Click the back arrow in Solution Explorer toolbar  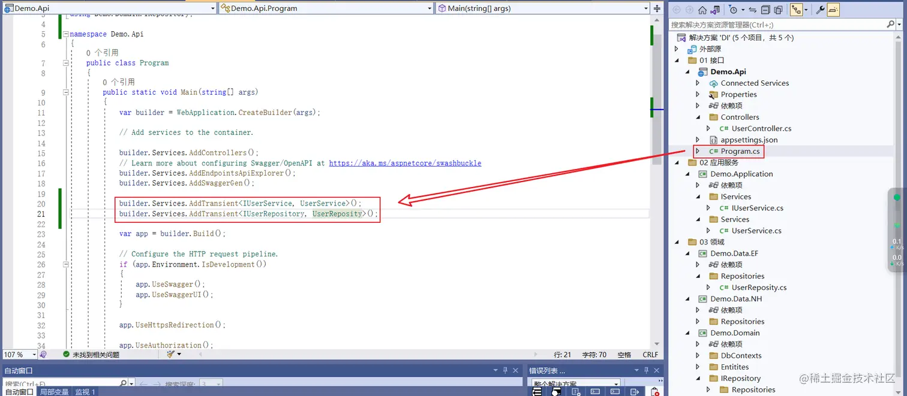677,10
